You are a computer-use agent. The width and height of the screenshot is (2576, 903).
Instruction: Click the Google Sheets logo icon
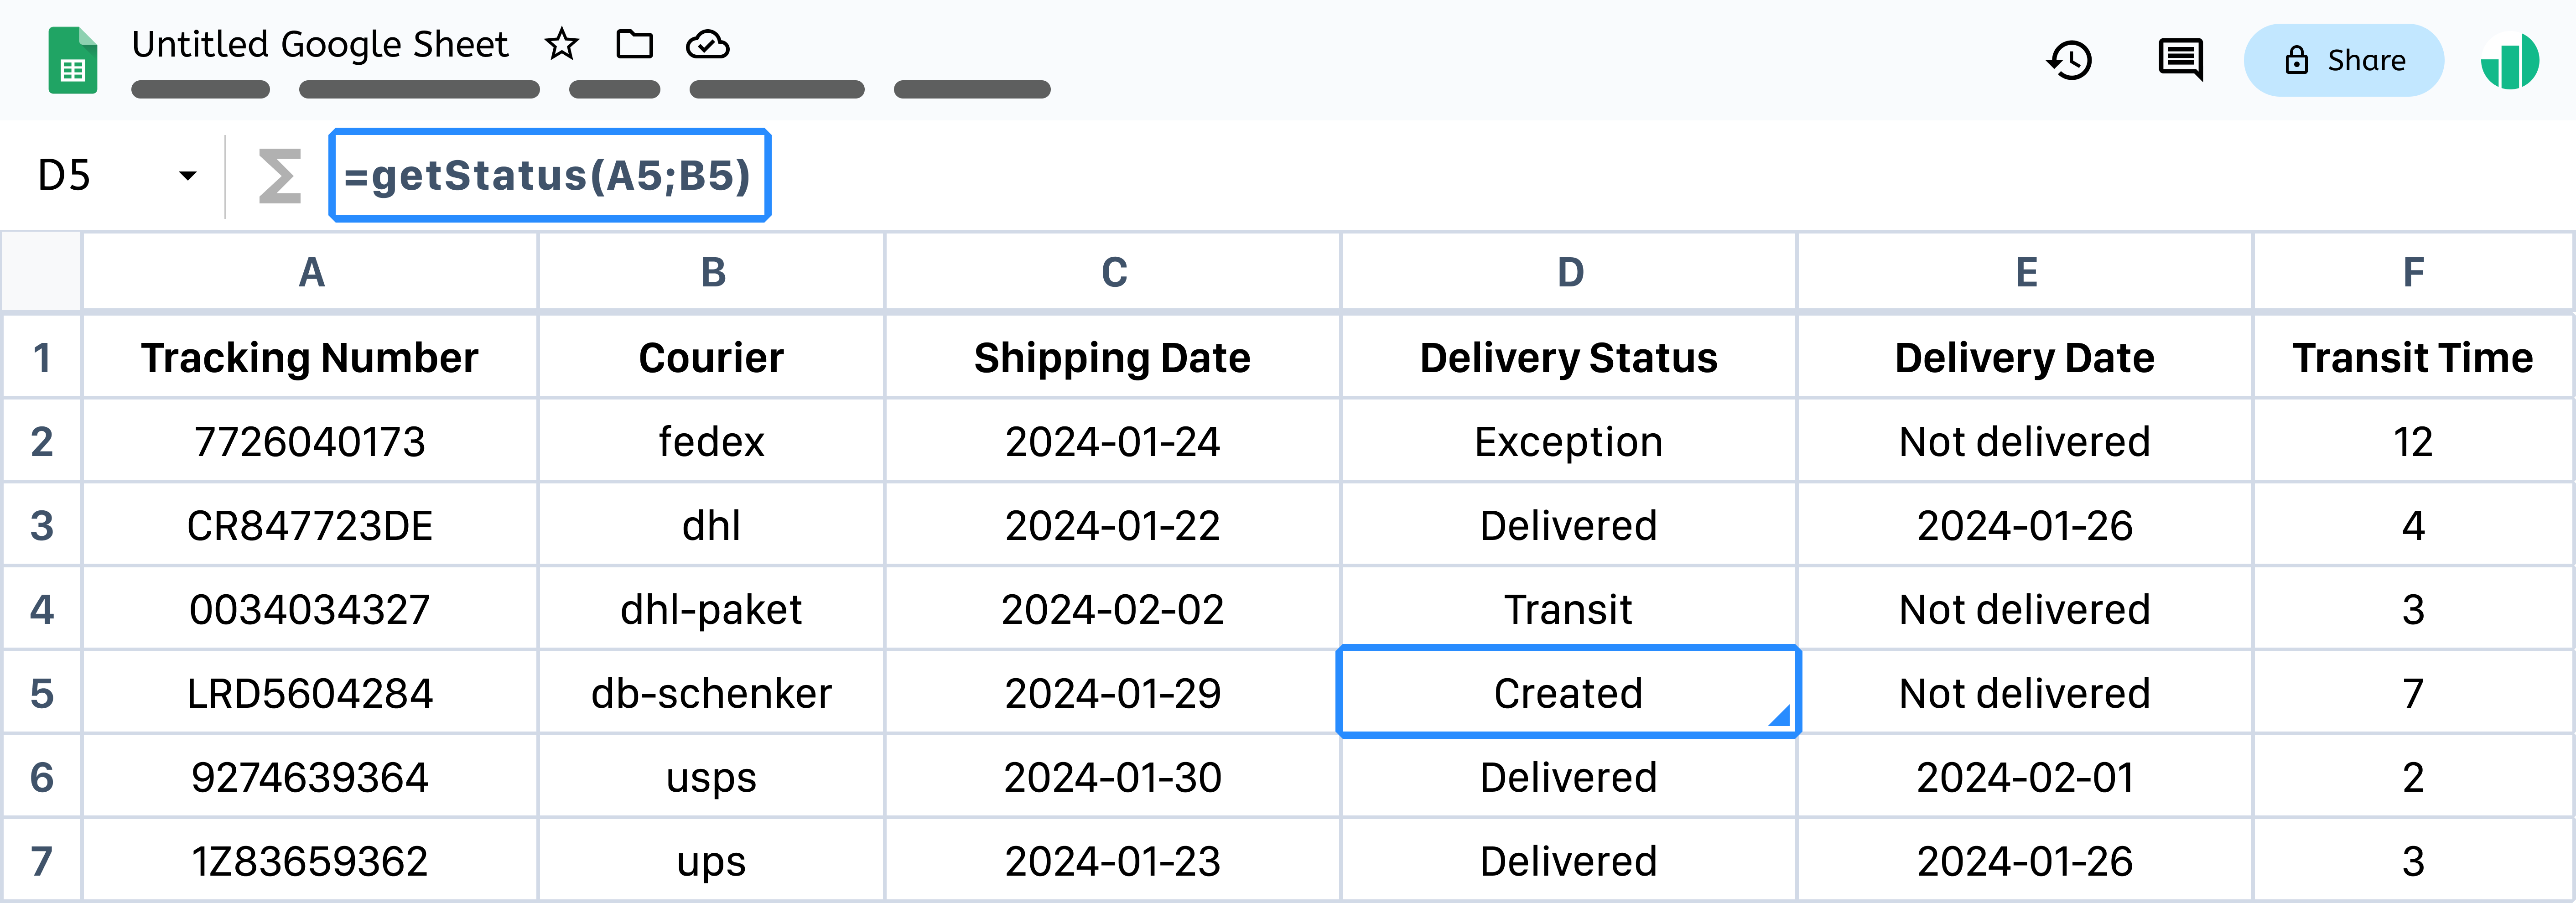click(73, 61)
